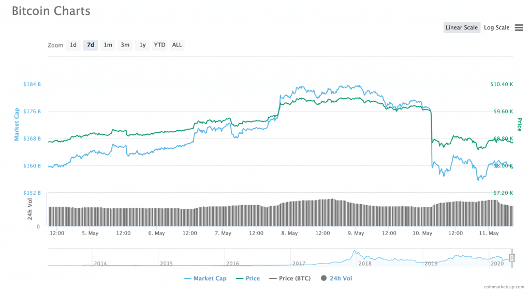Choose 1m zoom range
The image size is (530, 293).
108,45
